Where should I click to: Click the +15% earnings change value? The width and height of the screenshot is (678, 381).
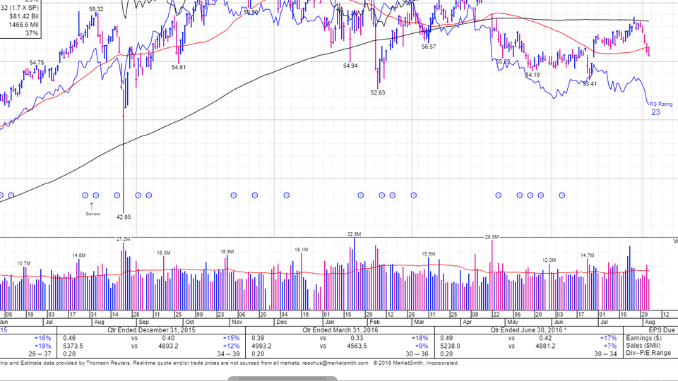click(x=231, y=338)
